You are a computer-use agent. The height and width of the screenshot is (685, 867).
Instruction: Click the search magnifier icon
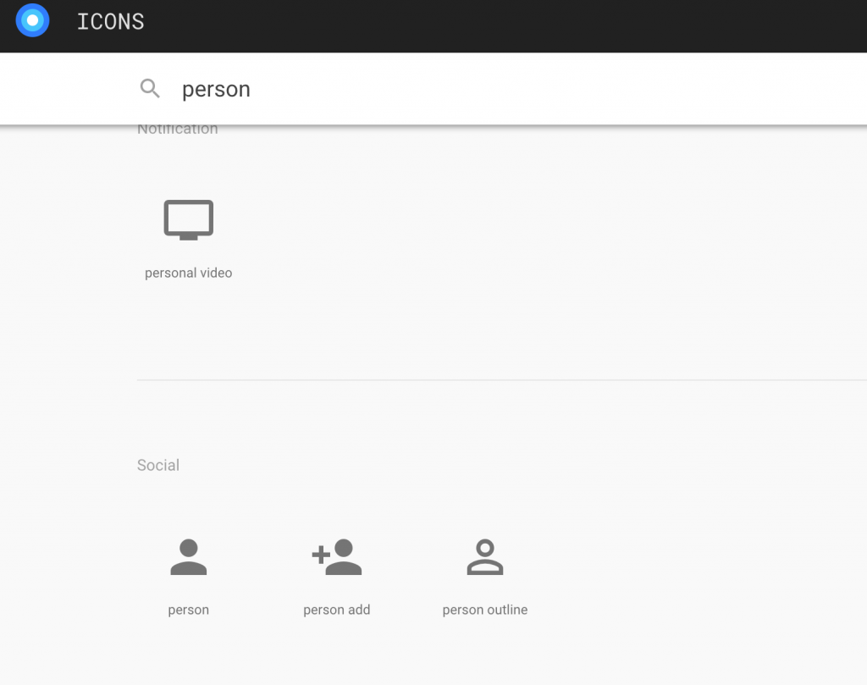pyautogui.click(x=150, y=88)
